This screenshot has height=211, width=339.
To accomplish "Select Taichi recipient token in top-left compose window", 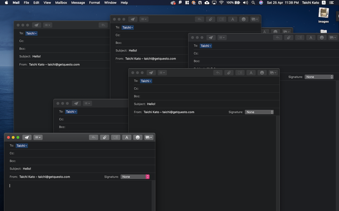I will tap(31, 33).
